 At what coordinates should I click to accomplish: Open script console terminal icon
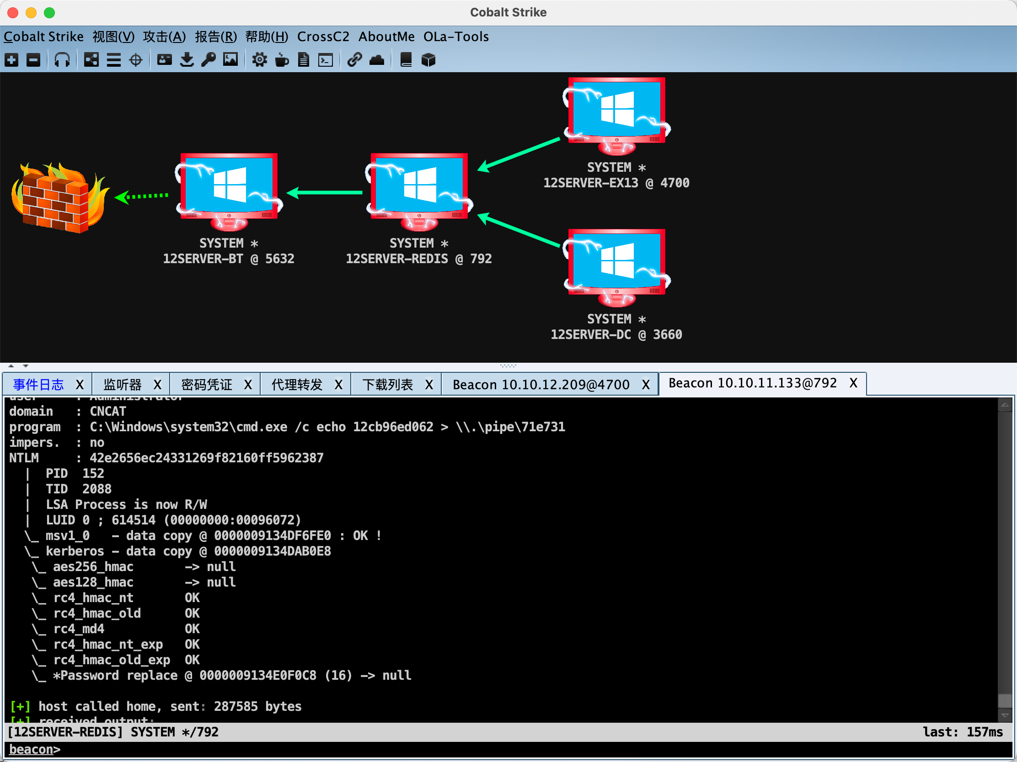tap(326, 60)
